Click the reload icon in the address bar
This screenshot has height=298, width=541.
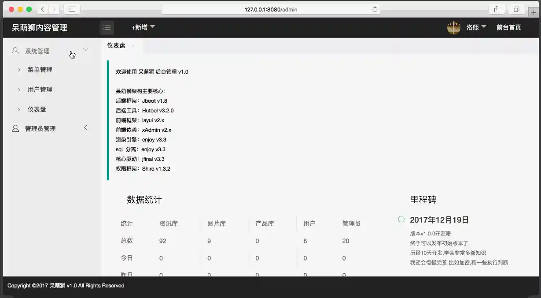pyautogui.click(x=375, y=9)
